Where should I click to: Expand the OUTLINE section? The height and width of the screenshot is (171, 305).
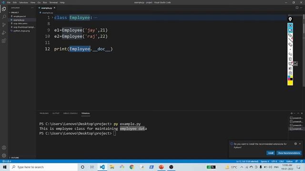(14, 158)
